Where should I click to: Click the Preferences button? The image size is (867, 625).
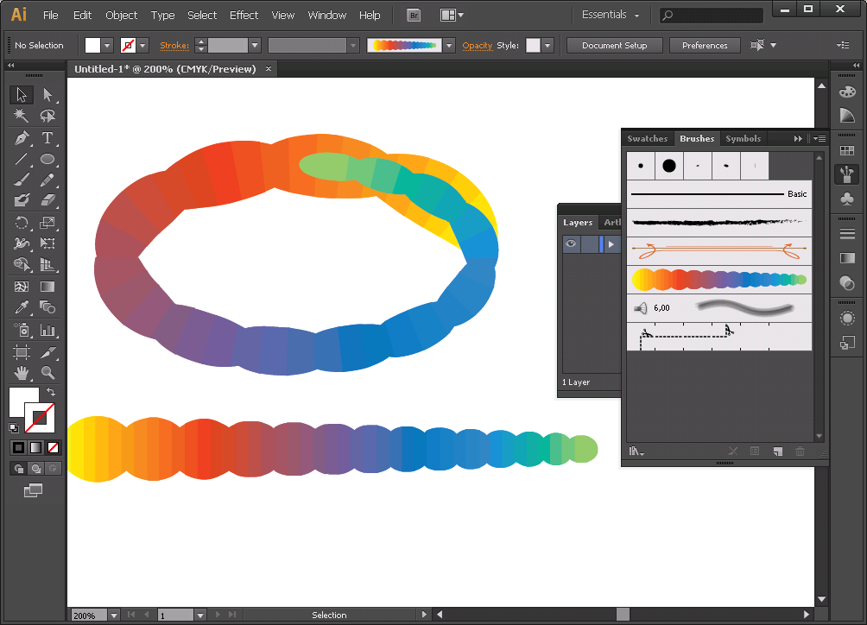click(x=705, y=45)
